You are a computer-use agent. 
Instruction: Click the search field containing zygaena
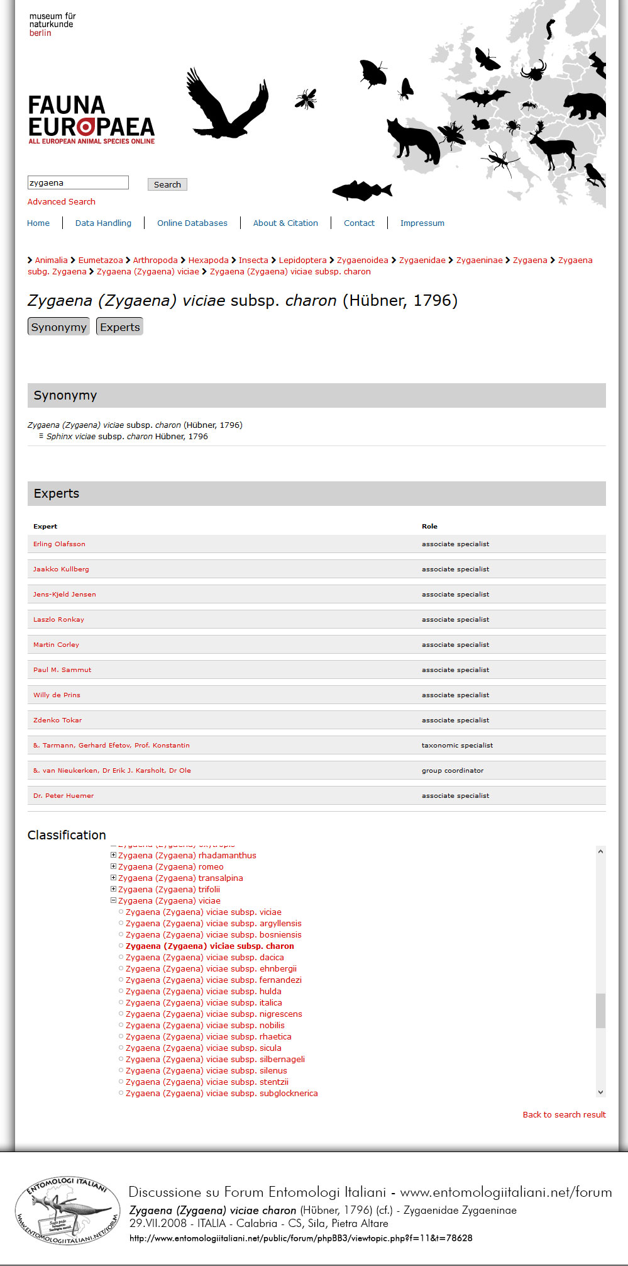(x=78, y=182)
